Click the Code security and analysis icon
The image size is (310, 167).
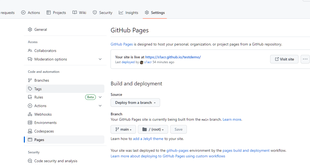pyautogui.click(x=30, y=161)
